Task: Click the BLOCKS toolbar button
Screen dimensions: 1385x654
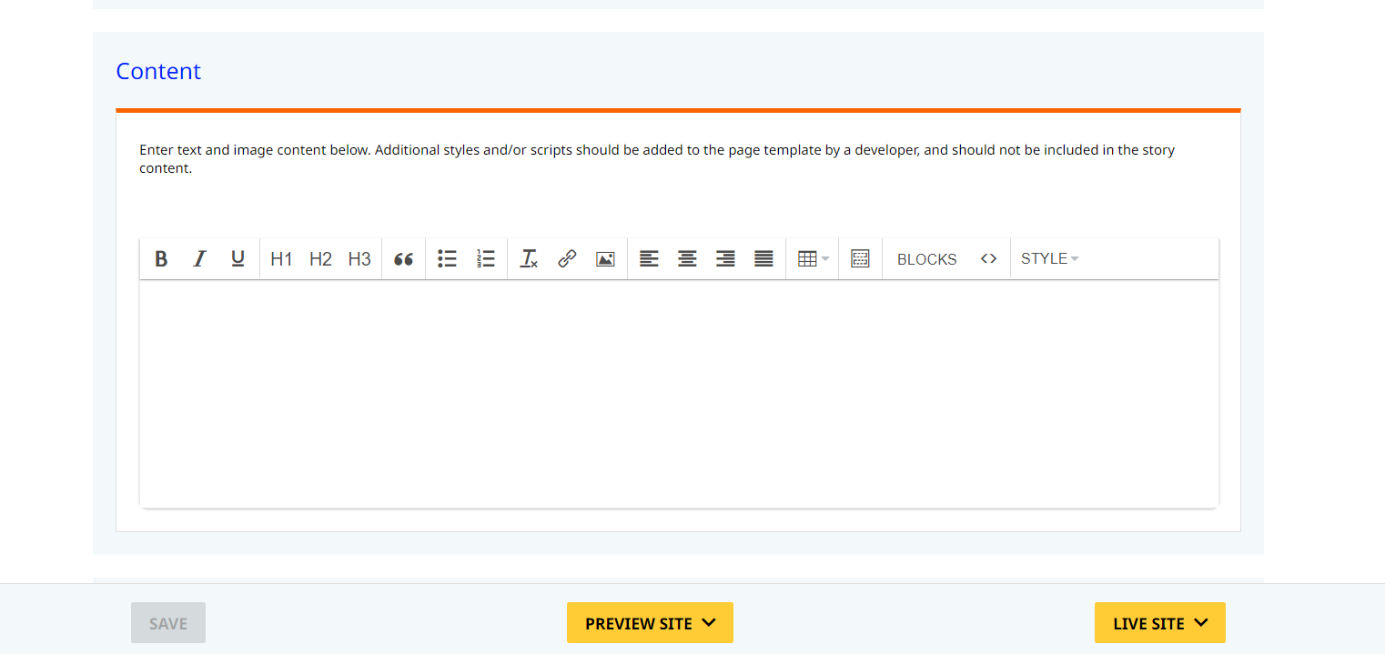Action: [x=926, y=259]
